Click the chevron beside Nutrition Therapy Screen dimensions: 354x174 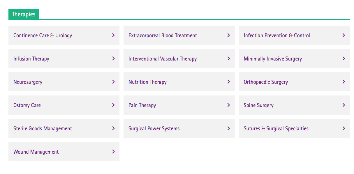click(228, 82)
